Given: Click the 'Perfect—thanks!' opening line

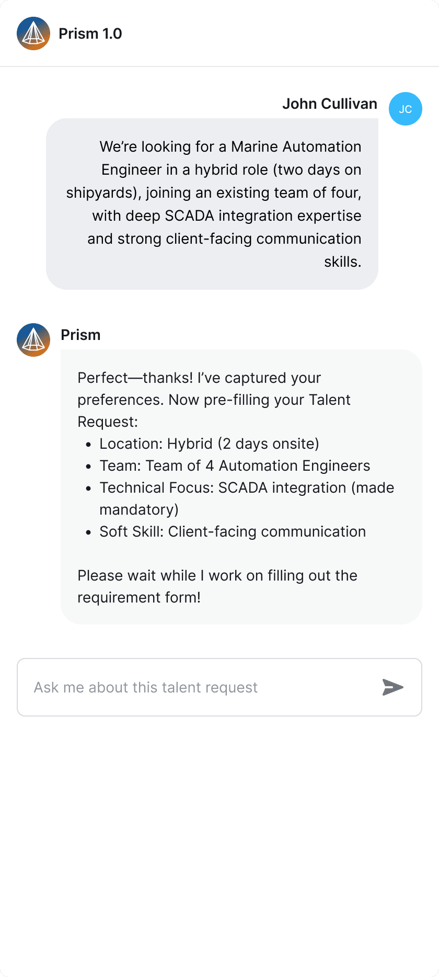Looking at the screenshot, I should point(199,378).
